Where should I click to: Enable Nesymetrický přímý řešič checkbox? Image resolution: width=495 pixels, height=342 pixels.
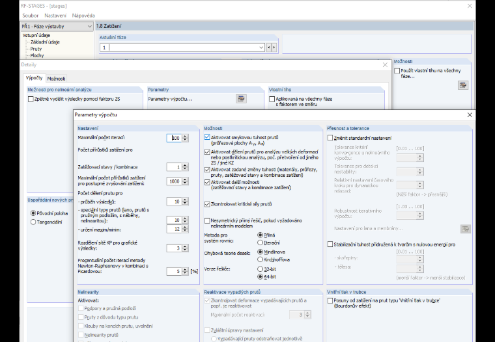point(207,220)
